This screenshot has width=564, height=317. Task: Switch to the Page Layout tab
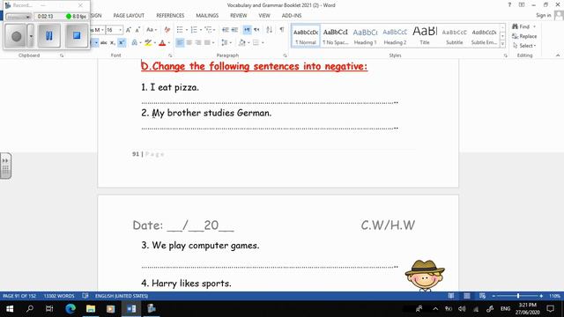[129, 16]
